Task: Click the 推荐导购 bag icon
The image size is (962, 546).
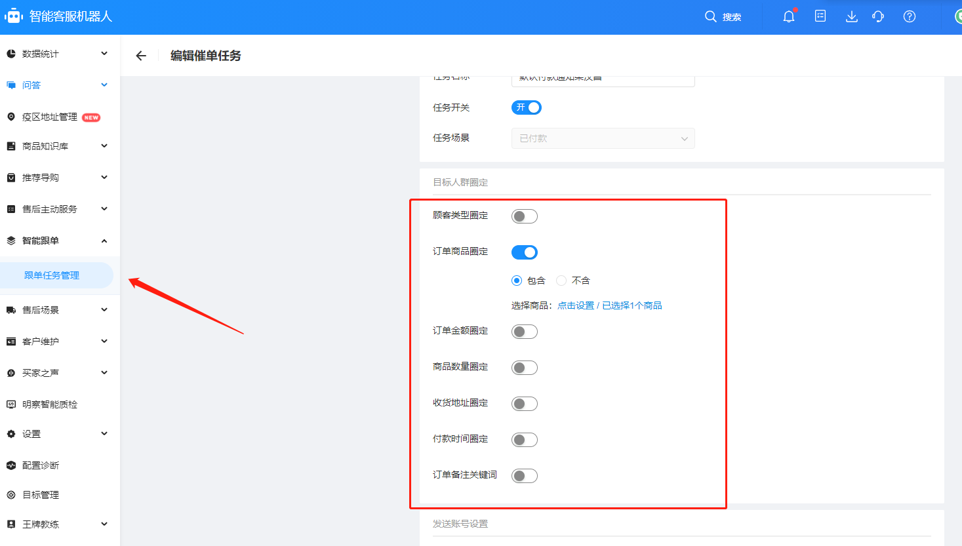Action: [x=11, y=178]
